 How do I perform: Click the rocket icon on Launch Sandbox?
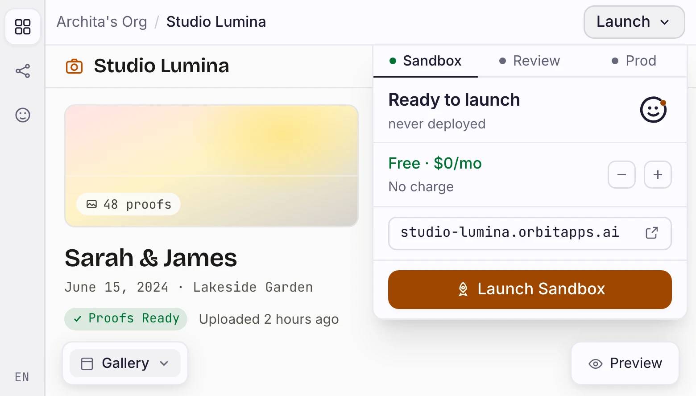click(463, 289)
